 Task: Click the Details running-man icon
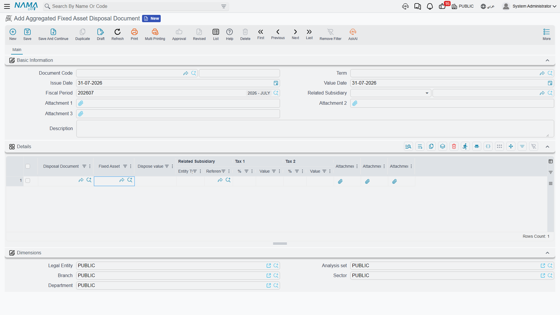tap(465, 146)
